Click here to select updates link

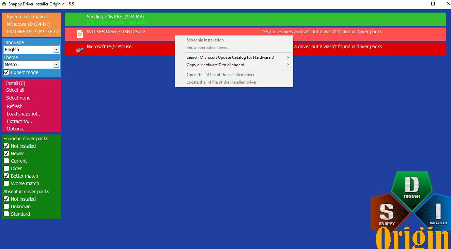tap(117, 22)
